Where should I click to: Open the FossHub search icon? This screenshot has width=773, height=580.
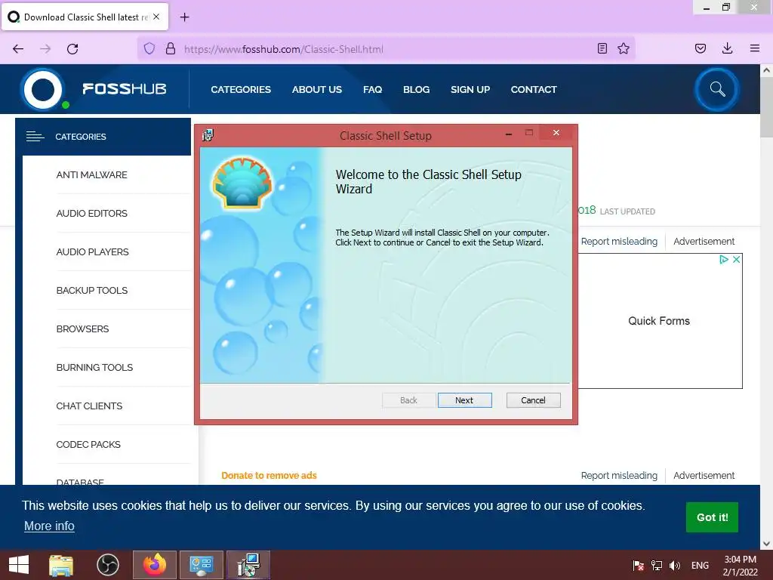tap(717, 89)
